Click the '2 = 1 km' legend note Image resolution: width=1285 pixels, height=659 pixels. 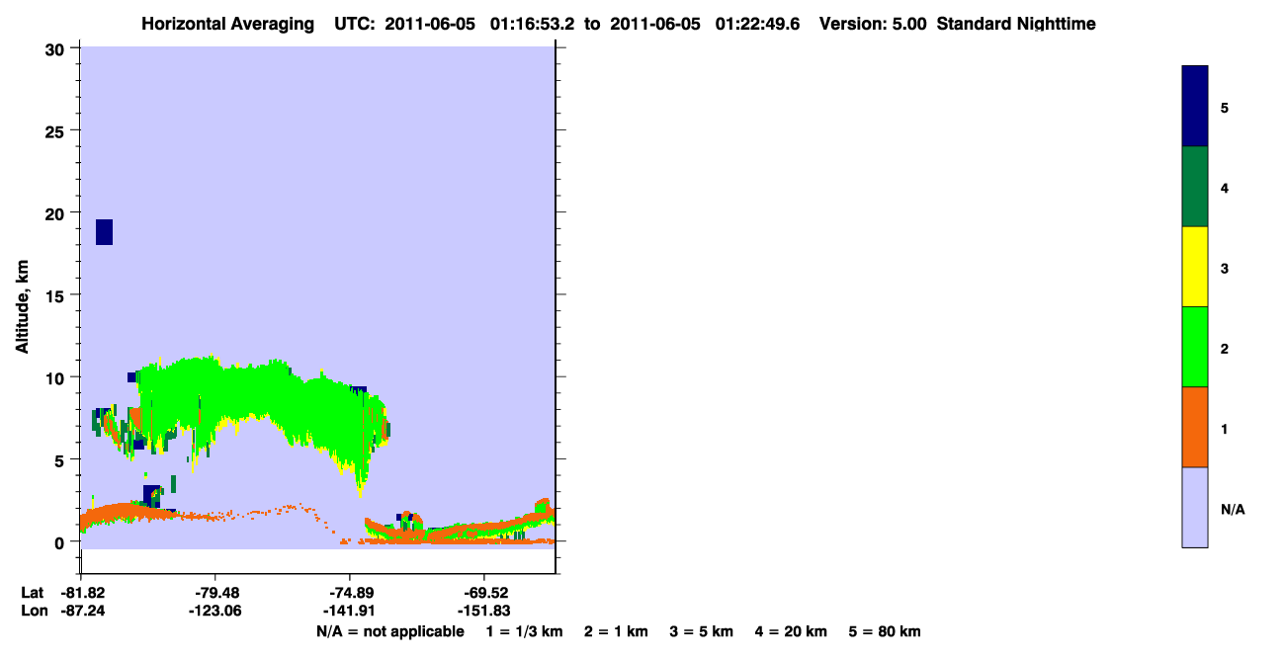pos(616,631)
